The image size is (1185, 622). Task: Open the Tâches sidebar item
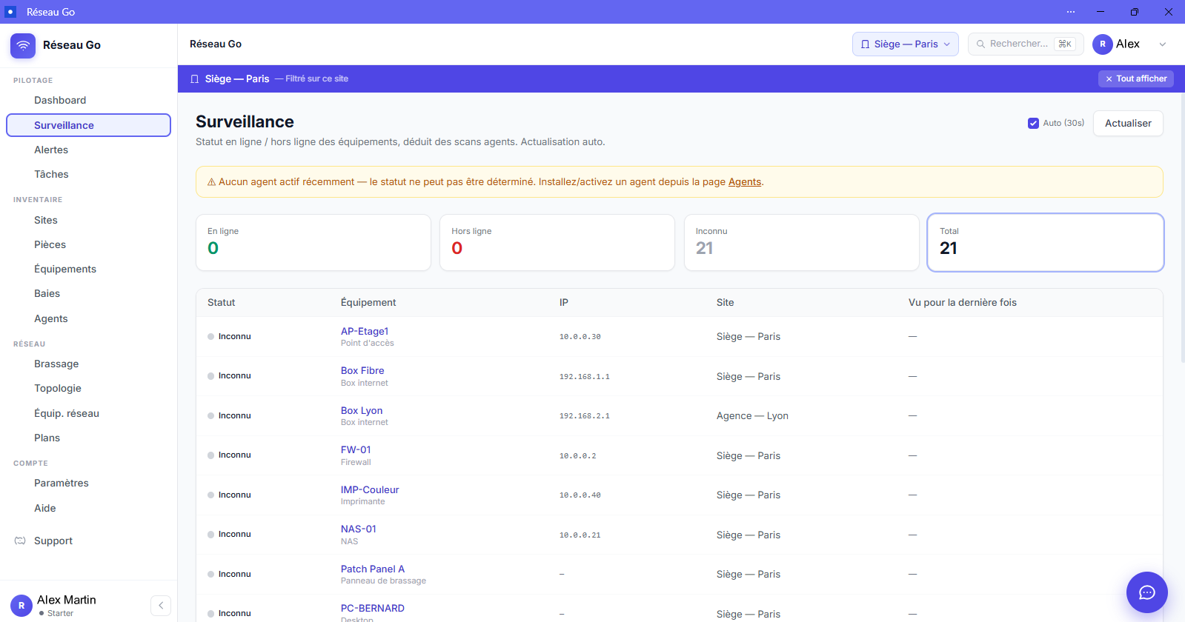[88, 175]
